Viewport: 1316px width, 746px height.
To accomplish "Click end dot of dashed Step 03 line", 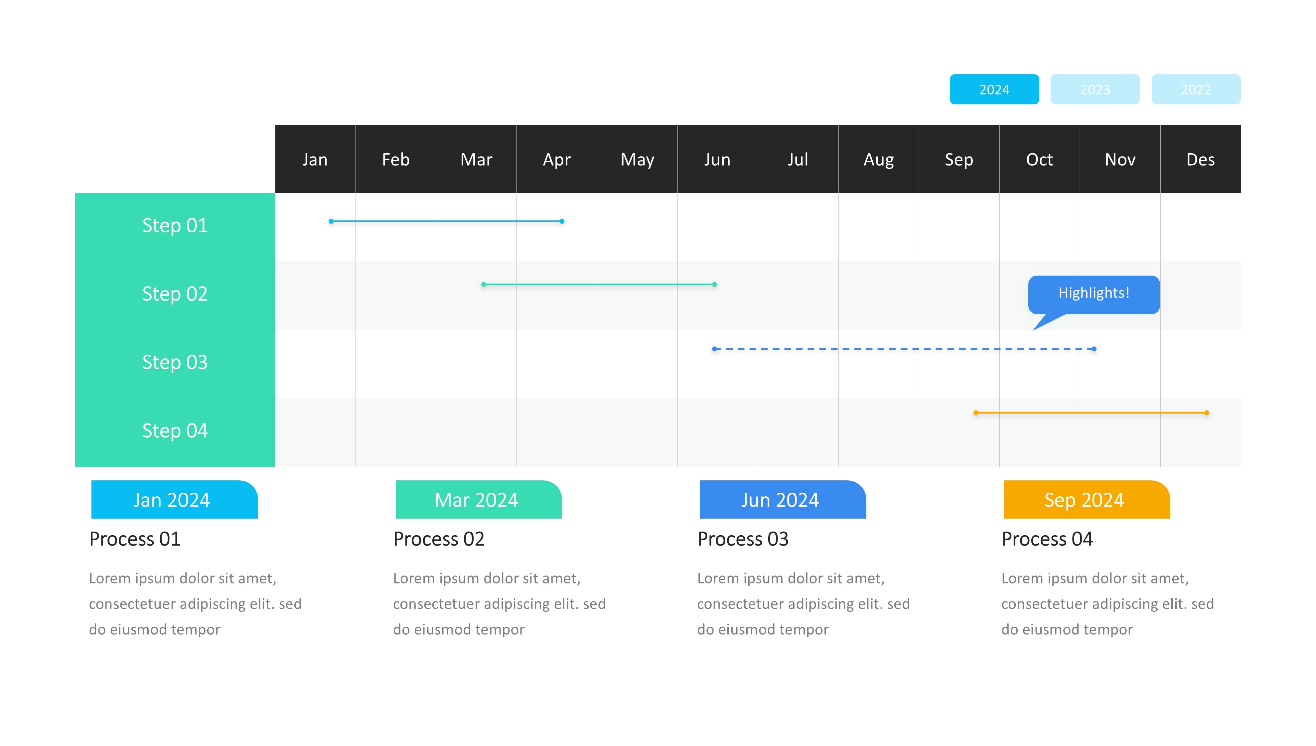I will [1094, 349].
